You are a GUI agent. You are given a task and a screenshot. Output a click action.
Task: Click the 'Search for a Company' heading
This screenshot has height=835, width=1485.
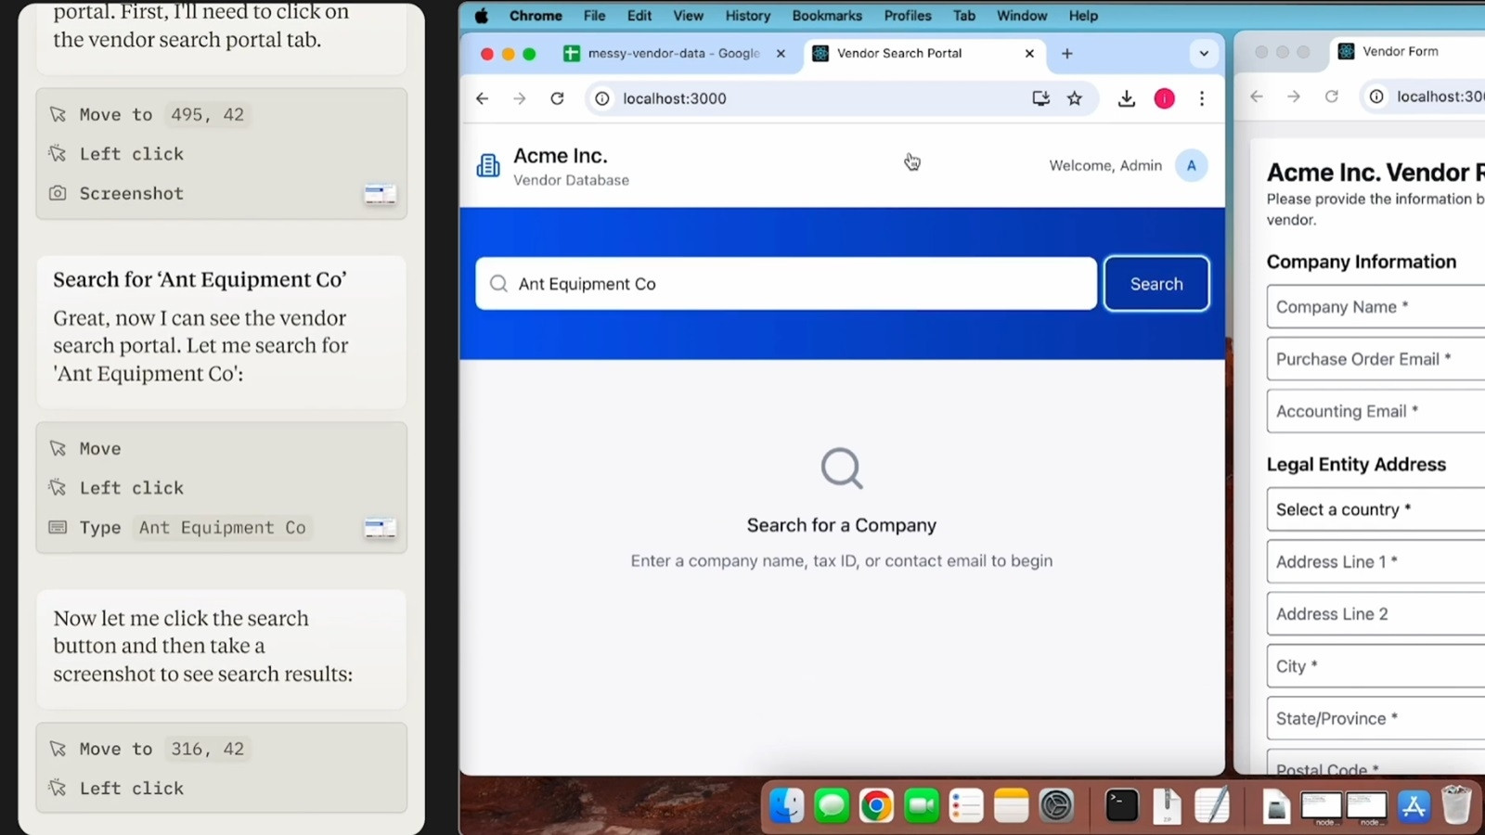click(x=842, y=525)
